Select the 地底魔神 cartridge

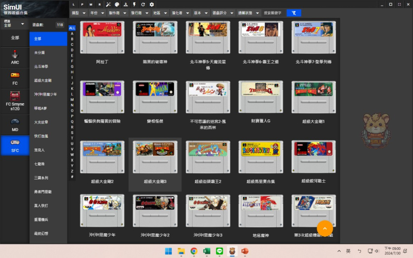point(261,211)
